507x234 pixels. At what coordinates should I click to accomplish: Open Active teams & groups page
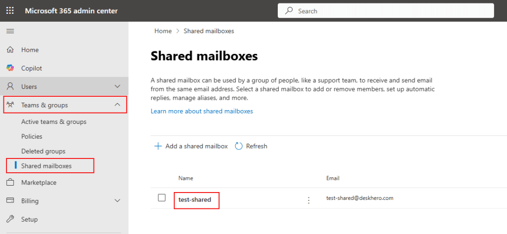pos(53,121)
